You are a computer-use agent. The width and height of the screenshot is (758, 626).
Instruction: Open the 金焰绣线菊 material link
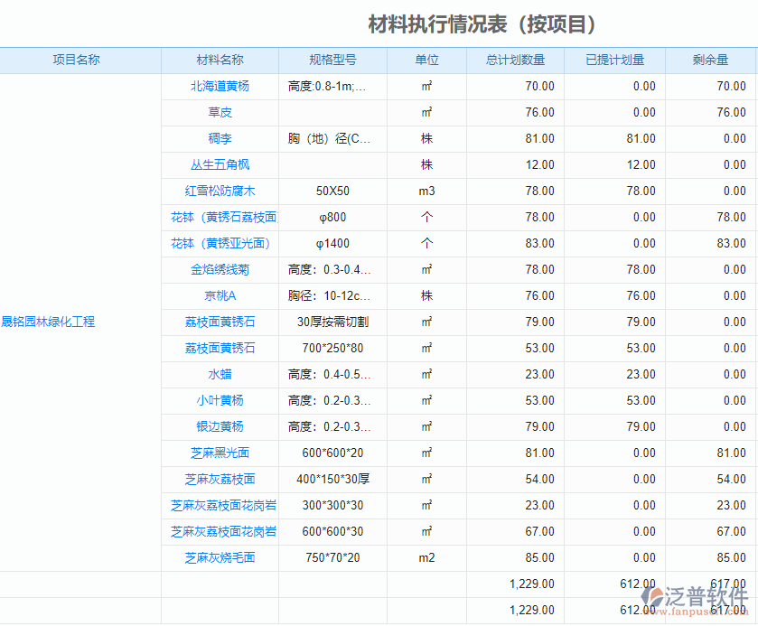(220, 270)
